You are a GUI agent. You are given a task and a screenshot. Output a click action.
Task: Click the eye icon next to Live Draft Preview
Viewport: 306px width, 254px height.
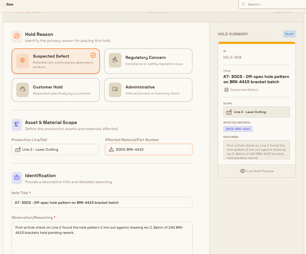[242, 171]
